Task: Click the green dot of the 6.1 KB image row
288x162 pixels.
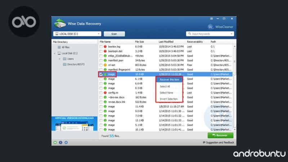Action: pos(105,79)
